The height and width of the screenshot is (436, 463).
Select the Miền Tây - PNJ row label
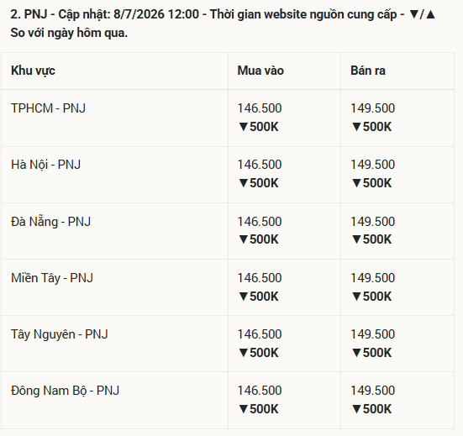[x=52, y=278]
